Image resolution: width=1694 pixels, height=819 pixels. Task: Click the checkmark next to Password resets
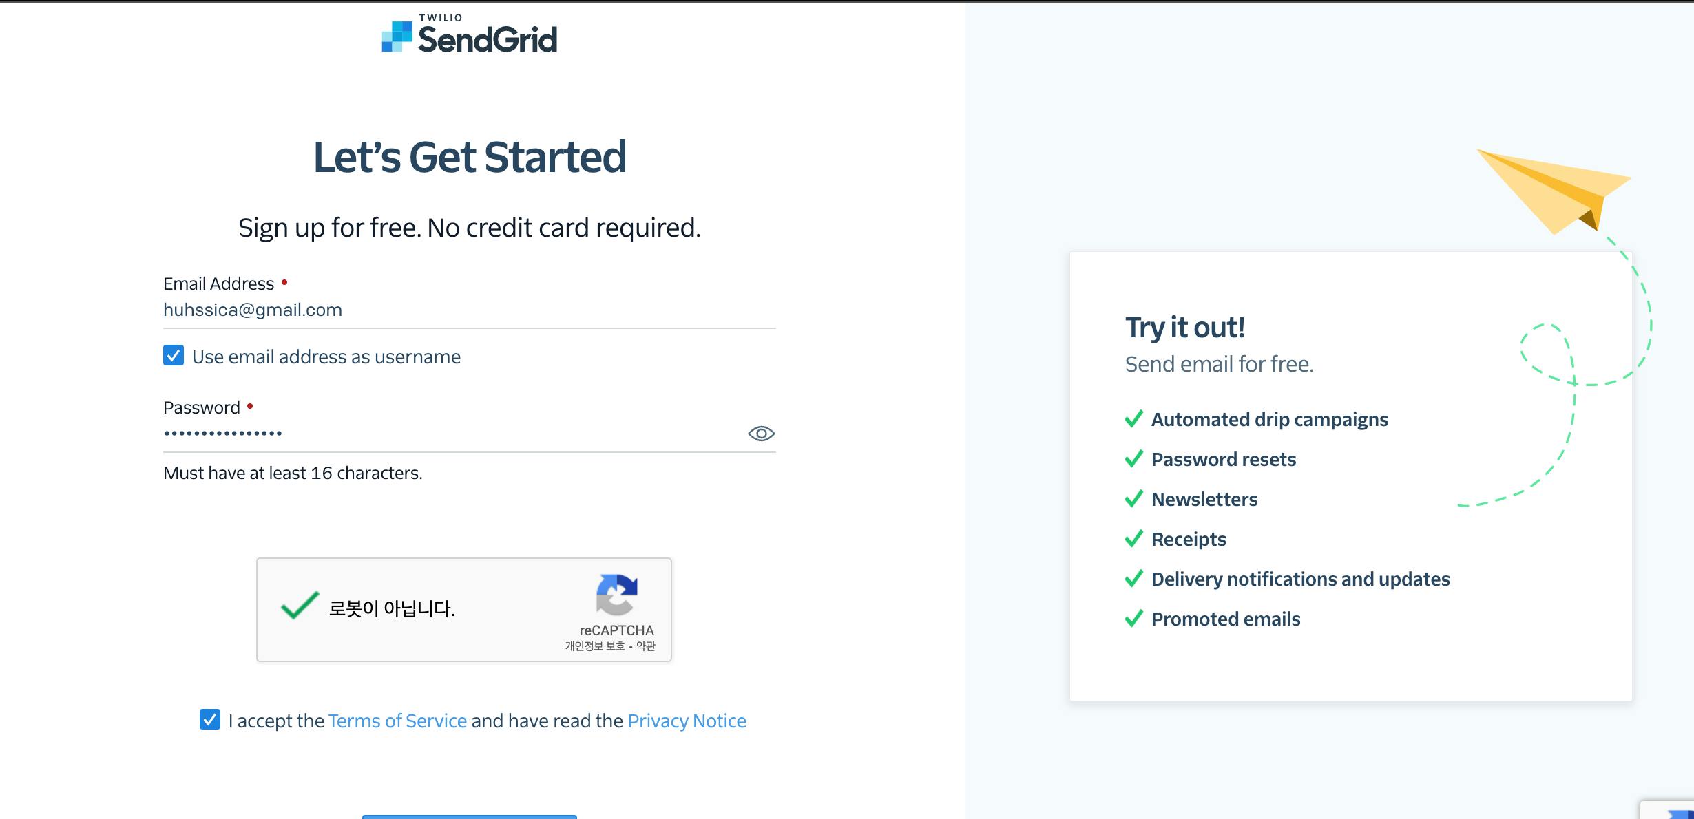tap(1133, 459)
